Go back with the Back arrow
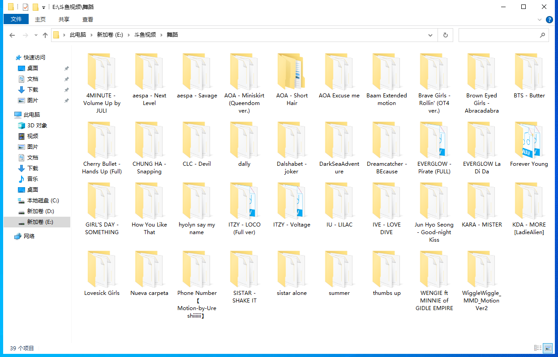The width and height of the screenshot is (558, 357). pyautogui.click(x=12, y=35)
